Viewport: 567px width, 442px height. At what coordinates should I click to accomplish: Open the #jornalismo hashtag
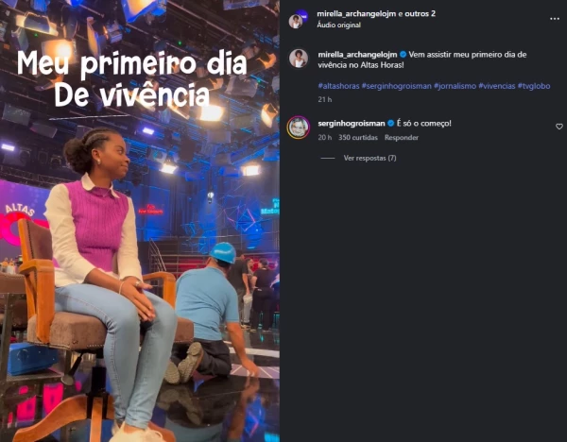tap(455, 86)
